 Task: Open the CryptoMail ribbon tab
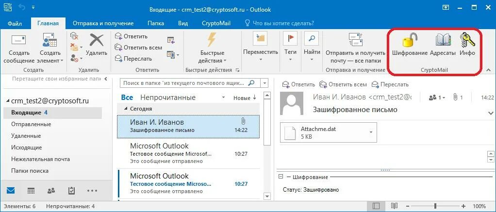216,23
